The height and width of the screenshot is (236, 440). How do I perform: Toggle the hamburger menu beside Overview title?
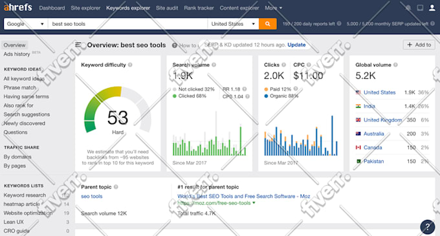(78, 45)
